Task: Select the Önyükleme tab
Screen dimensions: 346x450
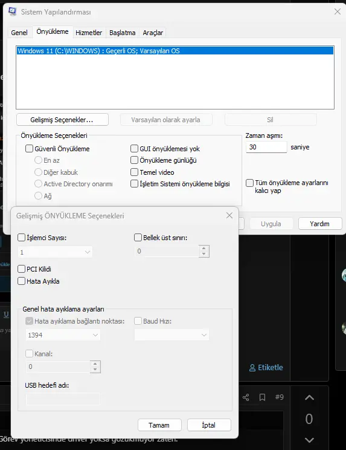Action: click(53, 31)
